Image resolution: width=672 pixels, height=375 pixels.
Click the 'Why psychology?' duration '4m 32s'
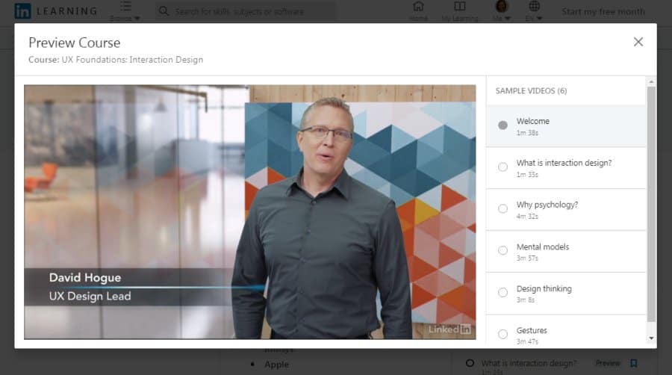[x=527, y=217]
